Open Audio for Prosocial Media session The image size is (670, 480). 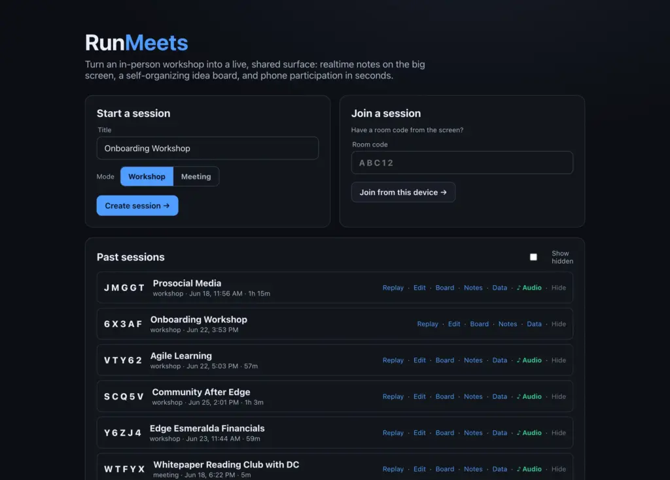click(529, 288)
